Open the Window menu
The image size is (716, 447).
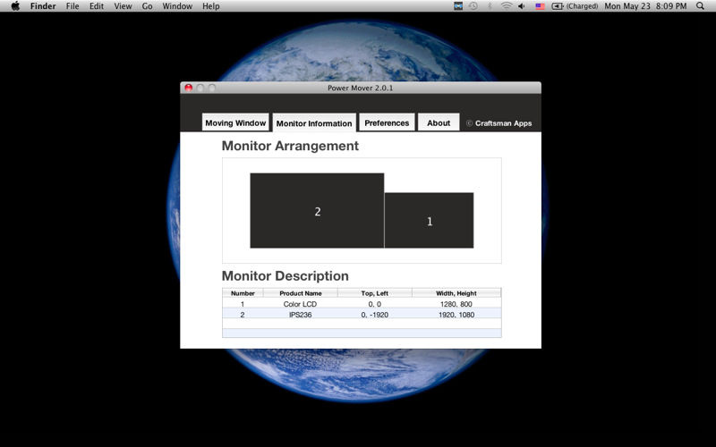click(x=177, y=6)
